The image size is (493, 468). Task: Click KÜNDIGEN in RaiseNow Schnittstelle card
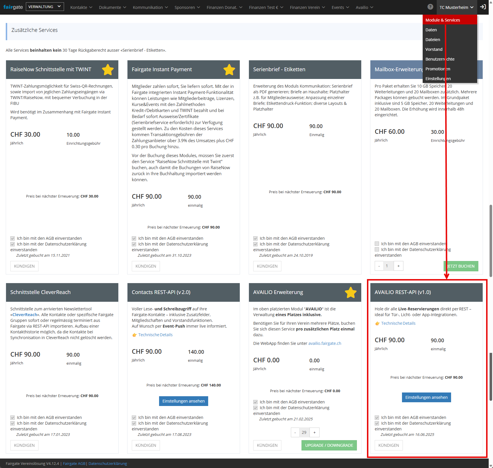24,266
